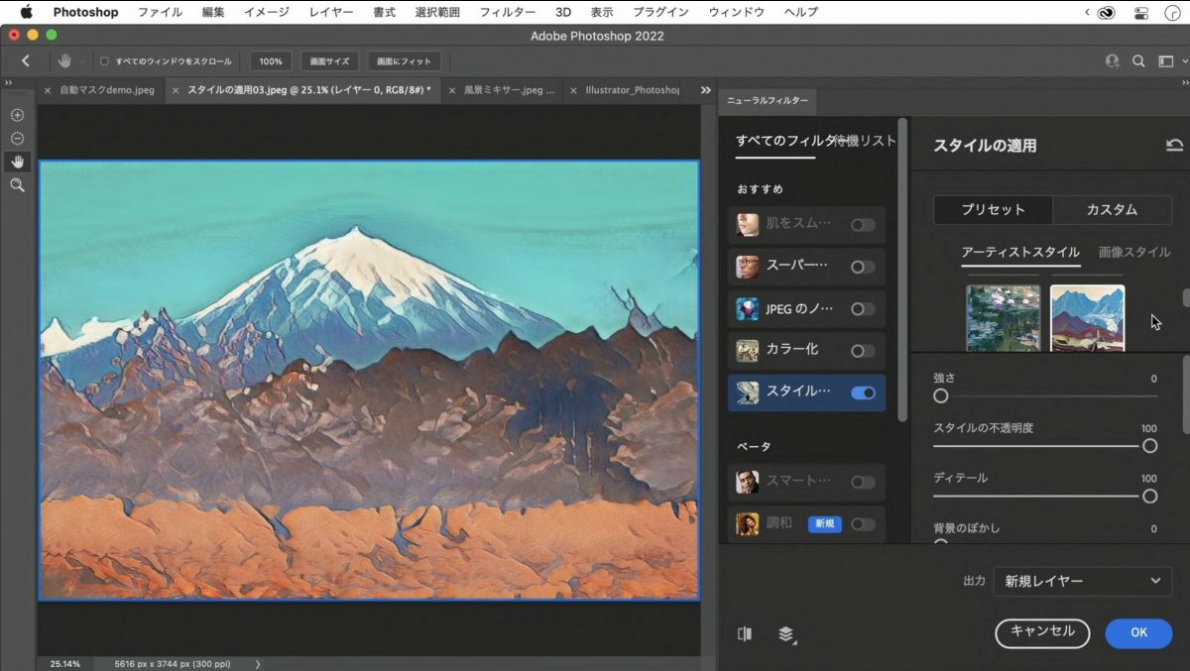The image size is (1190, 671).
Task: Select the subtract-from-selection tool
Action: [17, 139]
